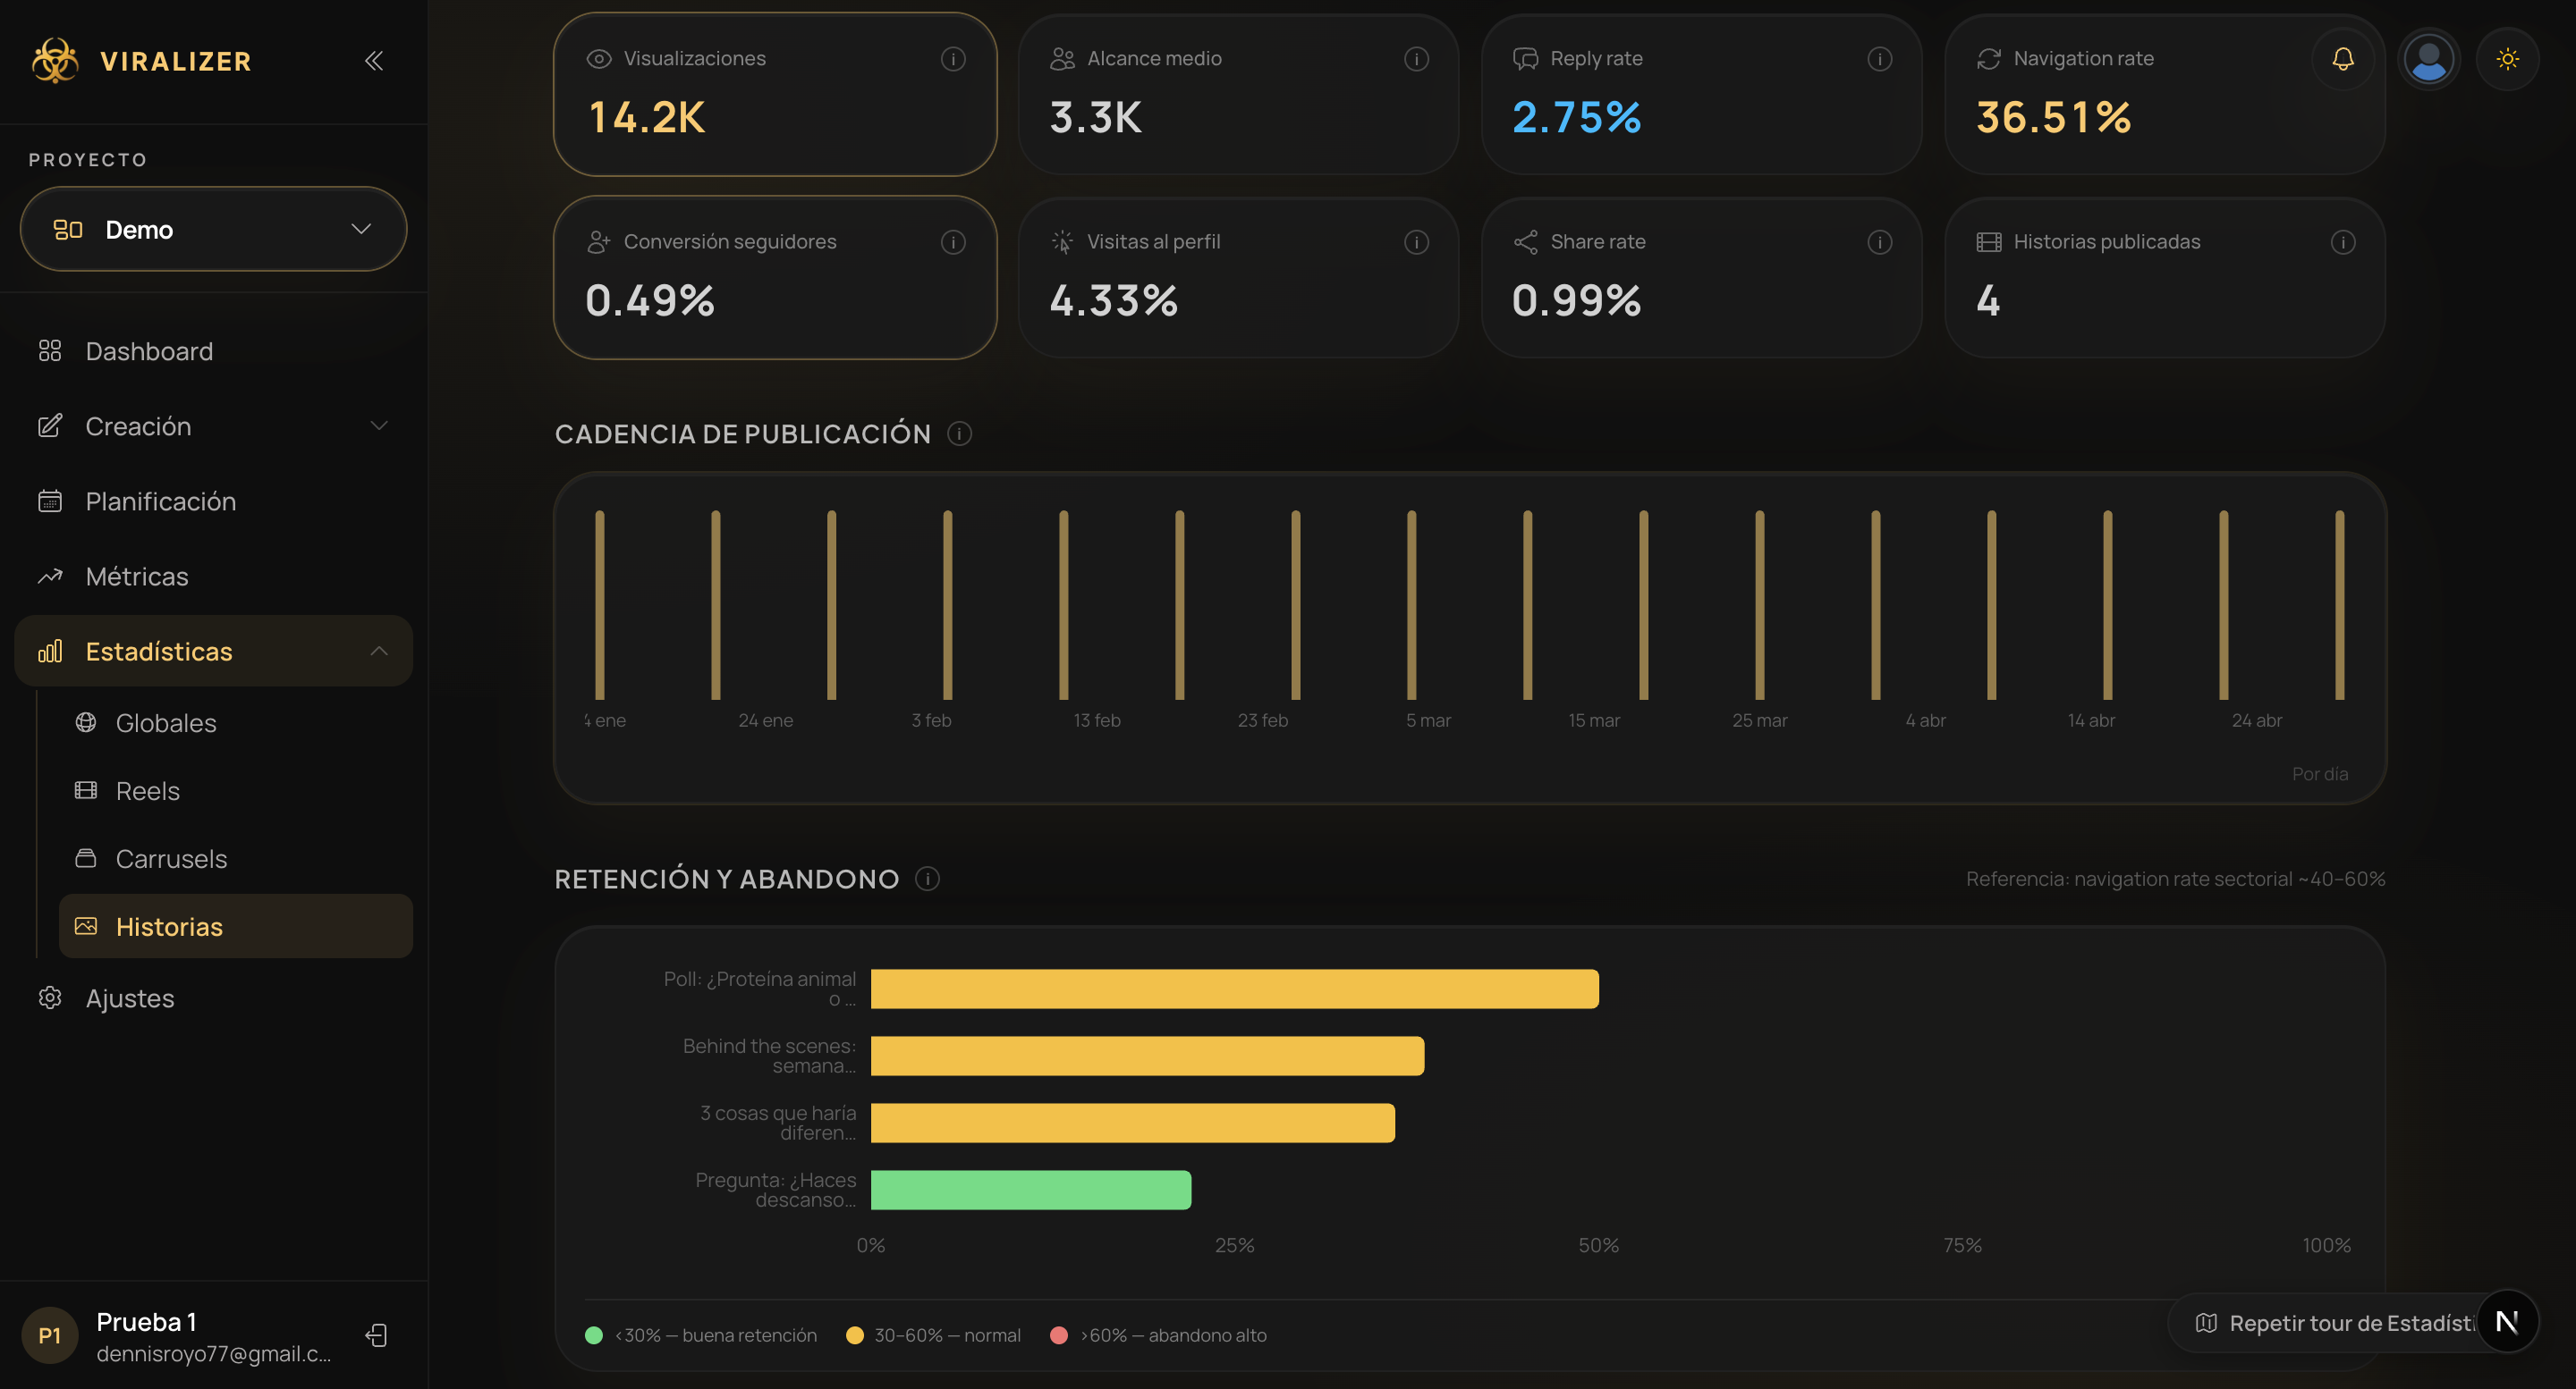
Task: Show info for Historias publicadas card
Action: tap(2342, 242)
